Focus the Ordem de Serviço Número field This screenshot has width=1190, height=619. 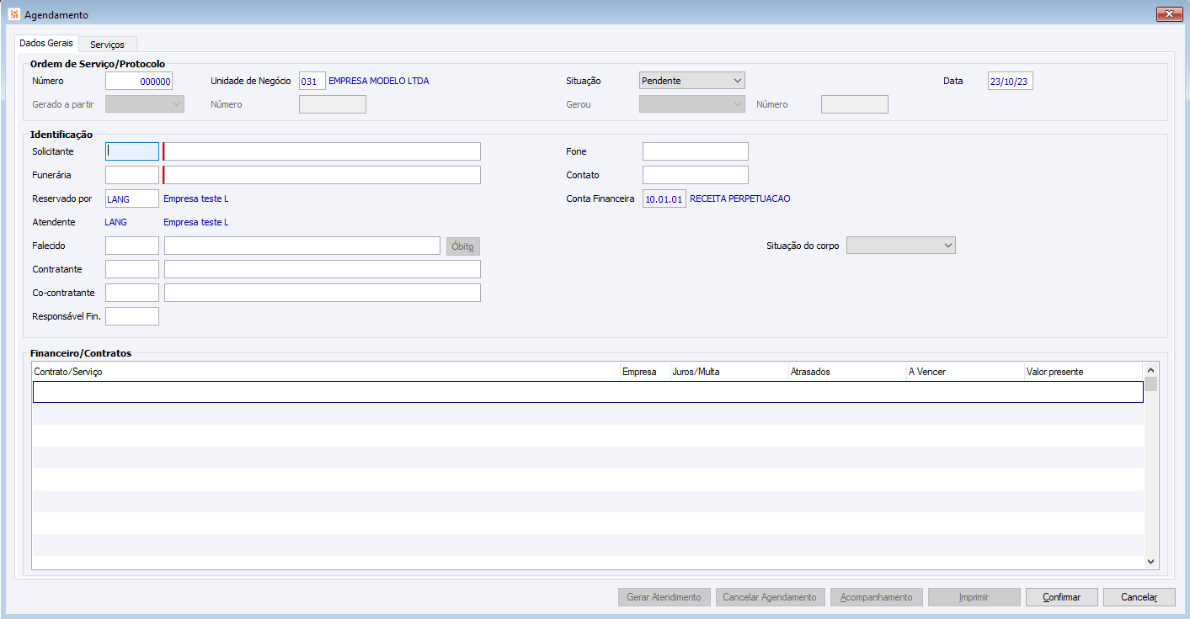(139, 82)
